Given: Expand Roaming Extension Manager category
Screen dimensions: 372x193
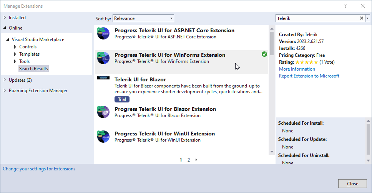Looking at the screenshot, I should [x=5, y=90].
